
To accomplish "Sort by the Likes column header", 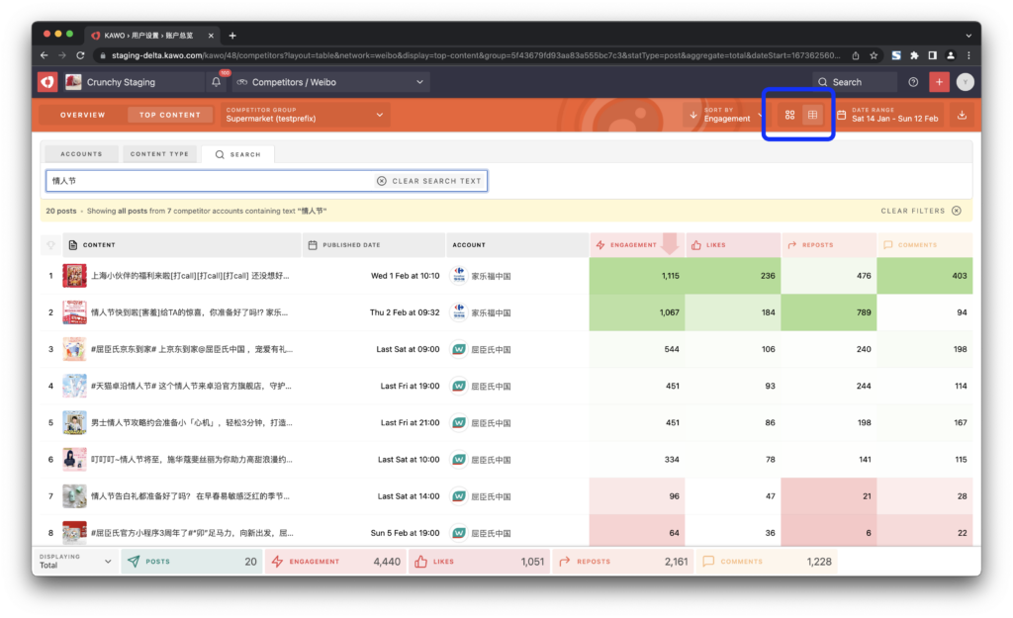I will point(733,245).
